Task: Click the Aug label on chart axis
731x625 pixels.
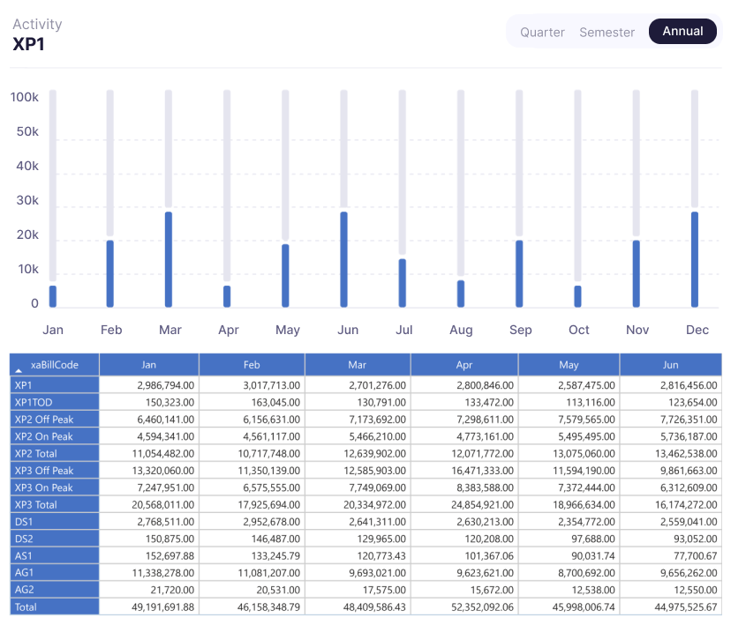Action: click(461, 330)
